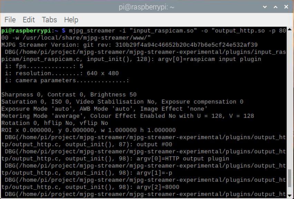Click the "output_http.so argument text
Image resolution: width=294 pixels, height=199 pixels.
[x=238, y=31]
